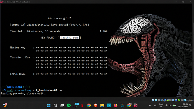
Task: Open the hard disk activity indicator in VirtualBox status bar
Action: 153,100
